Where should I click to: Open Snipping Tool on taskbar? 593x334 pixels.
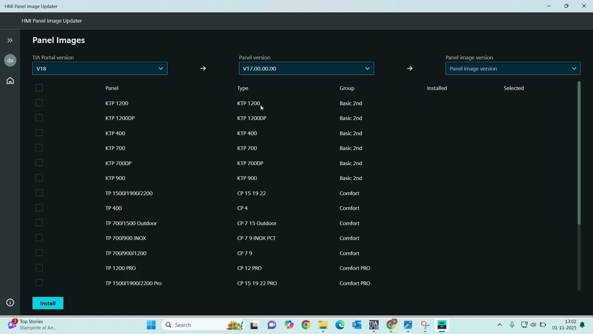[x=425, y=325]
